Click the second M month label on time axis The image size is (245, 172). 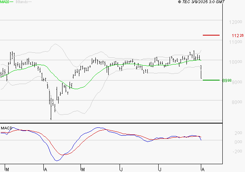(83, 170)
